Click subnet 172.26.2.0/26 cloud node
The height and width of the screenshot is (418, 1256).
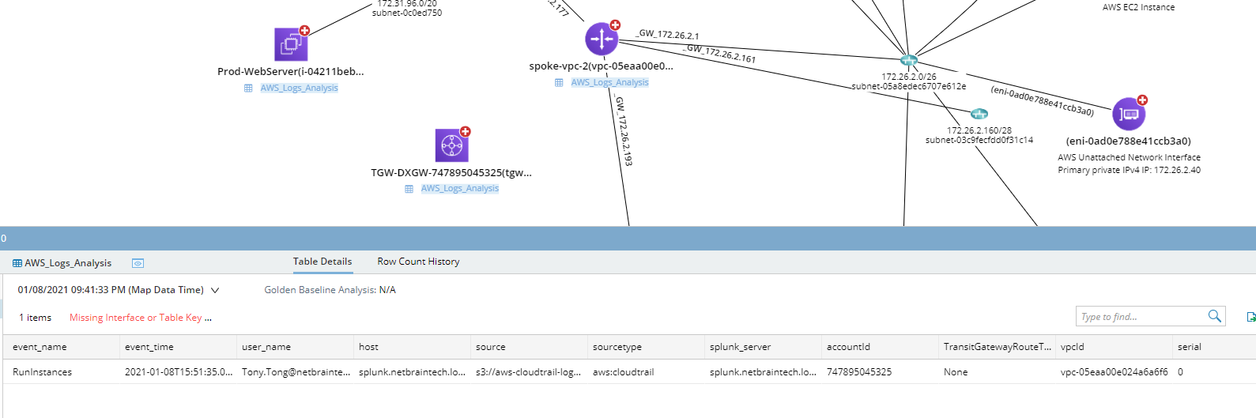908,60
